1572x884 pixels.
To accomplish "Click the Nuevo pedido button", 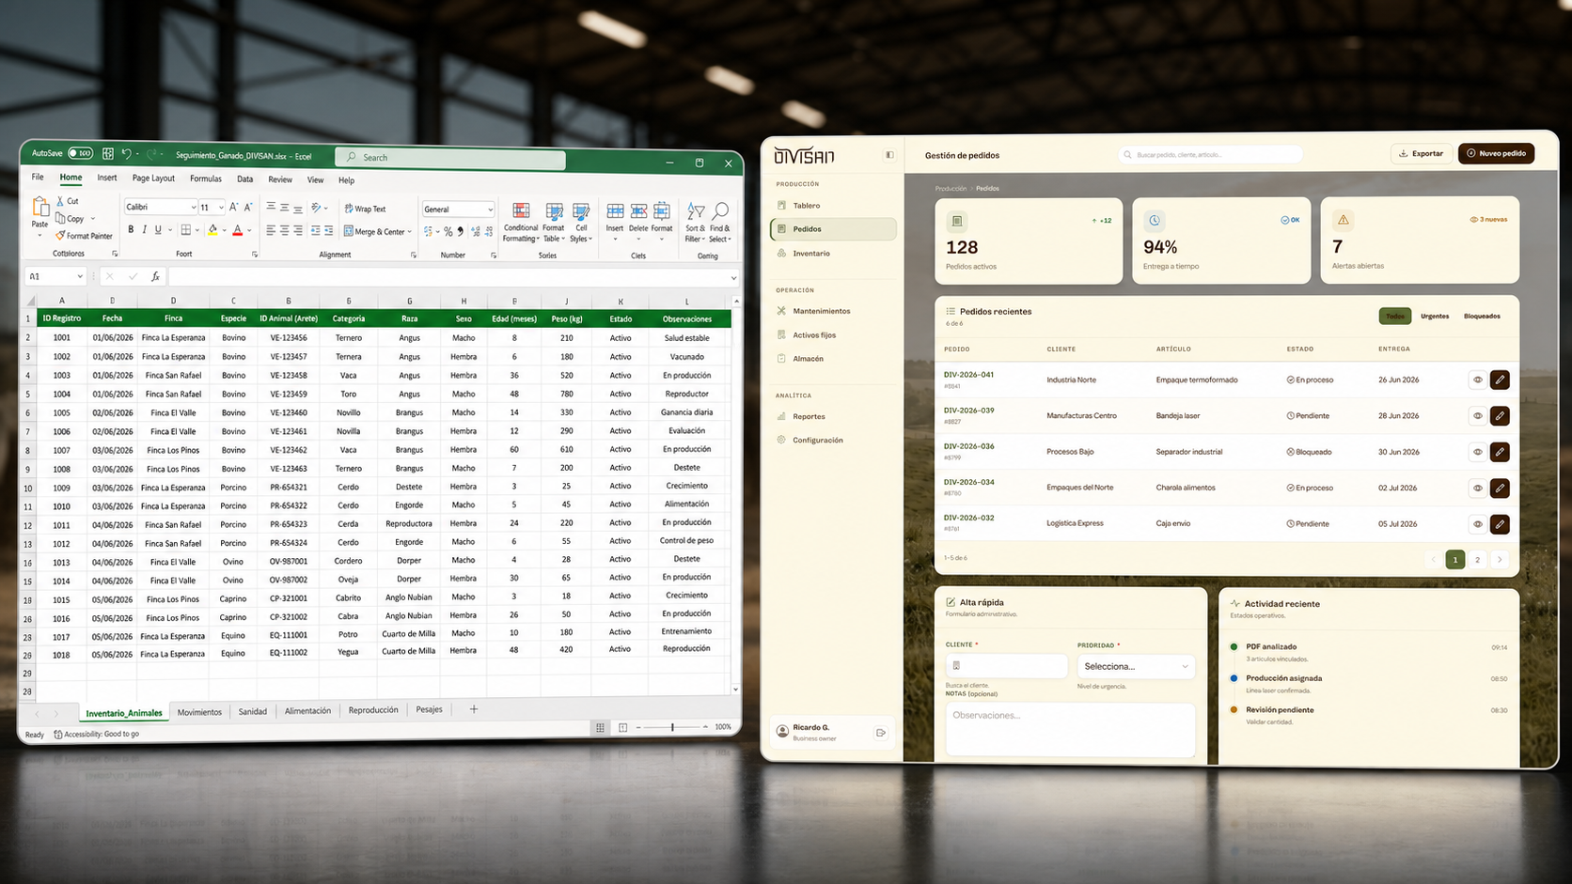I will [1496, 153].
